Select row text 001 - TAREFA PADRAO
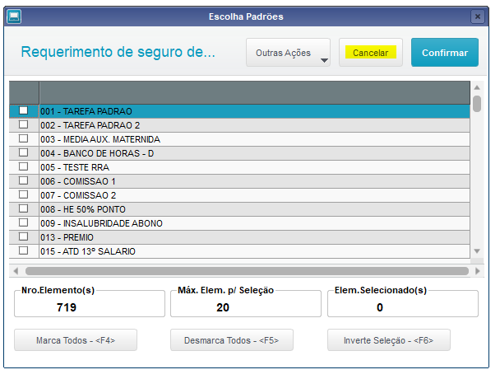 86,111
